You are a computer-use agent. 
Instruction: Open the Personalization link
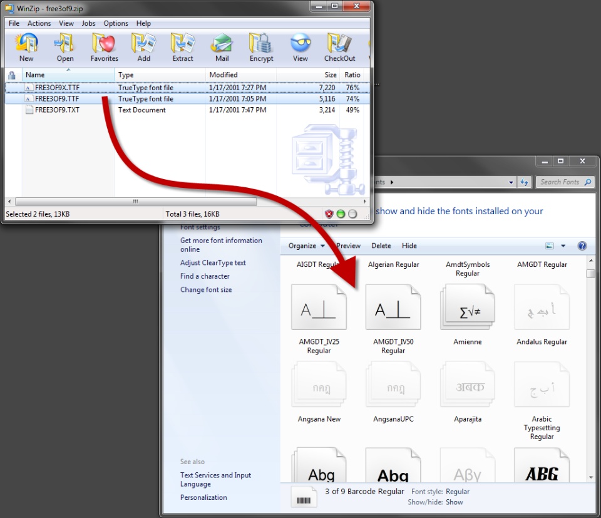click(203, 497)
